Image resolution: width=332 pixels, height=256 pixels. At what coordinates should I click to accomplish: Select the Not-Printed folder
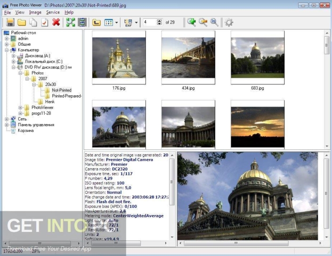point(61,90)
